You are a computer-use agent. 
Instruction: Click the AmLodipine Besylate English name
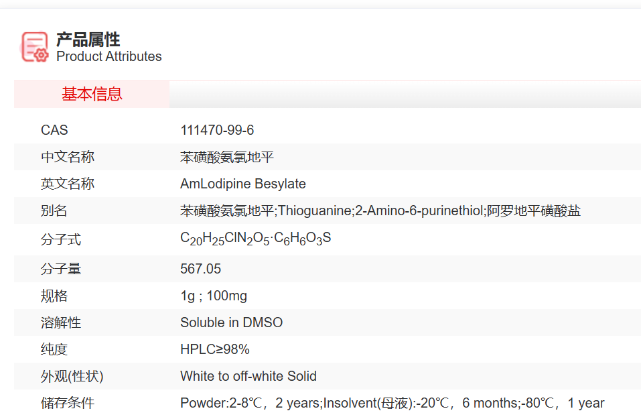[x=243, y=184]
